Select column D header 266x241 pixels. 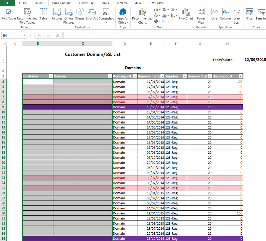125,44
